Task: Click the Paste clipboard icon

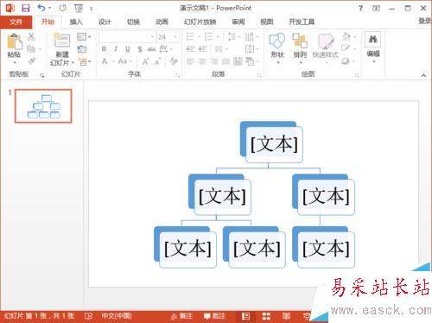Action: [15, 41]
